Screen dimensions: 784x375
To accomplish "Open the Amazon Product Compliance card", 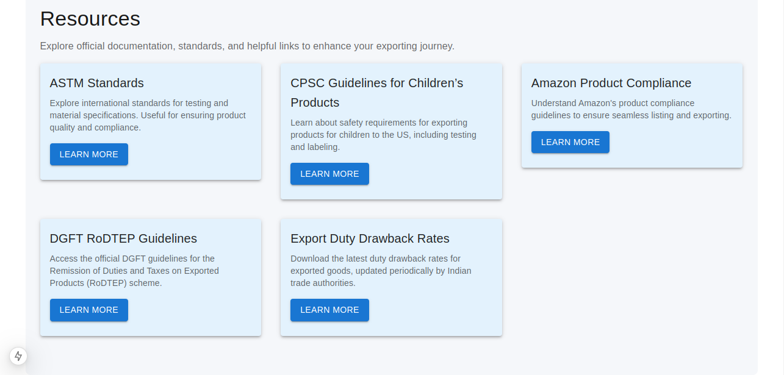I will [631, 115].
